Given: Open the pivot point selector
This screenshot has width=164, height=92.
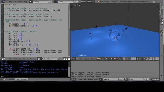Looking at the screenshot, I should pyautogui.click(x=121, y=59).
